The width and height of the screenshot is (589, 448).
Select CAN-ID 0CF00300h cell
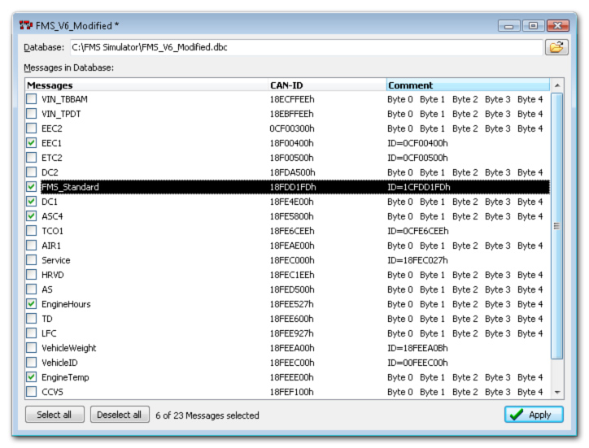[x=292, y=128]
